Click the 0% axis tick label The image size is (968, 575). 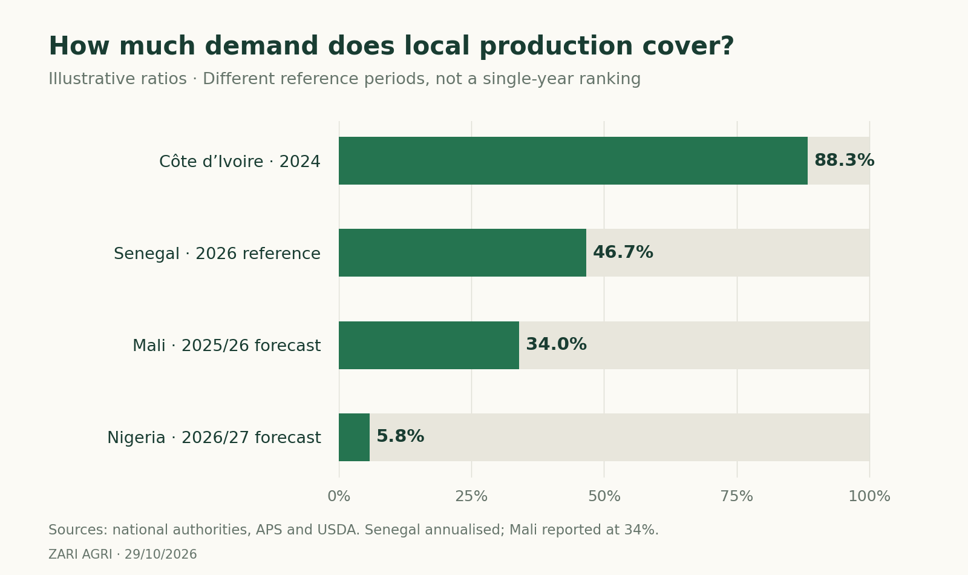(x=339, y=496)
